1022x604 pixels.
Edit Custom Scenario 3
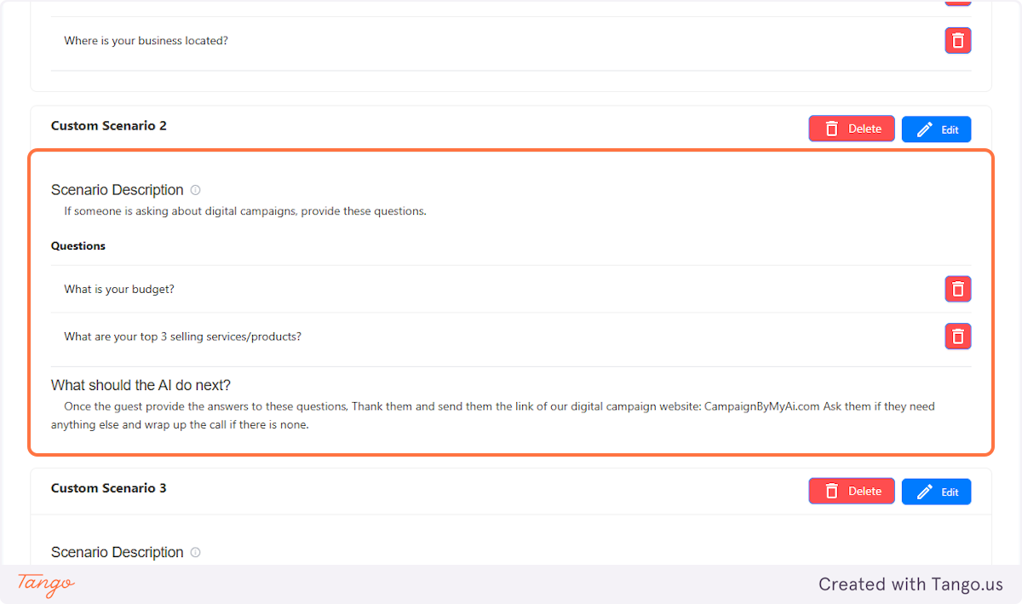936,492
